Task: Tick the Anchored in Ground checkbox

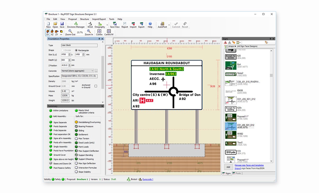Action: point(96,86)
